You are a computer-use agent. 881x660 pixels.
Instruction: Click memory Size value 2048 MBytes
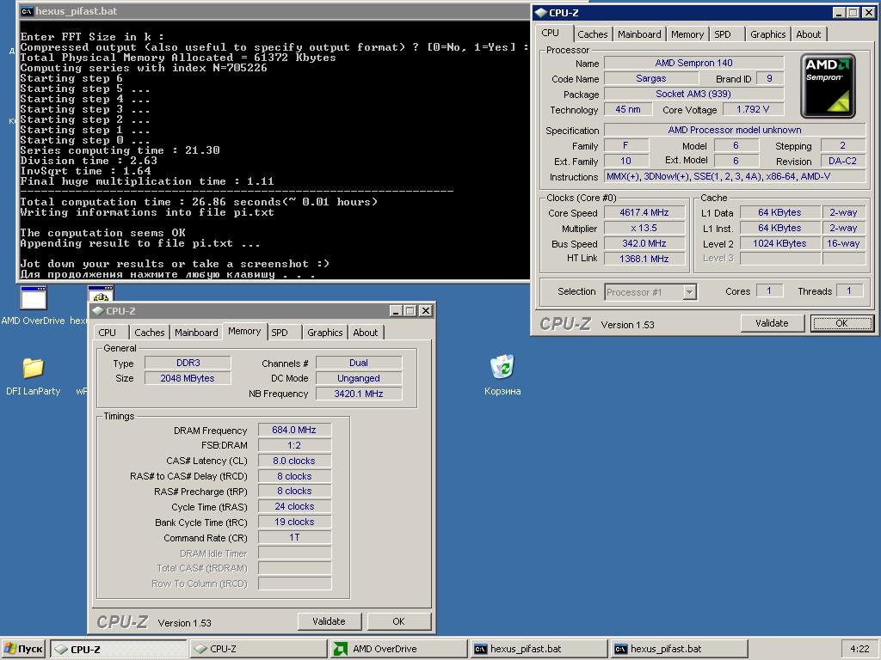188,378
